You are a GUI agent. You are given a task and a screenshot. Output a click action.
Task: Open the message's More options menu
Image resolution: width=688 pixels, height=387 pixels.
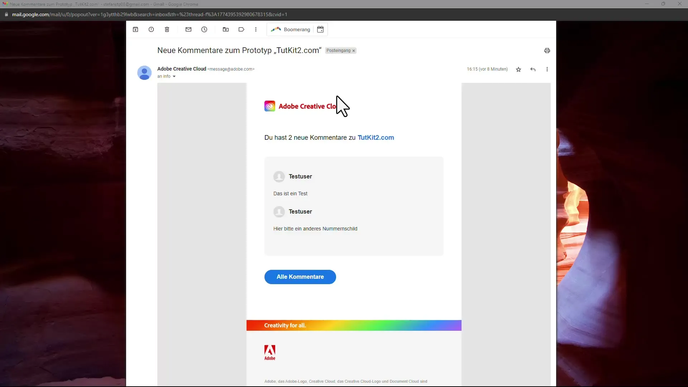(x=547, y=69)
